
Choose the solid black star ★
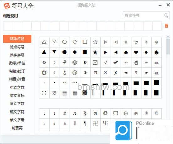(95, 52)
